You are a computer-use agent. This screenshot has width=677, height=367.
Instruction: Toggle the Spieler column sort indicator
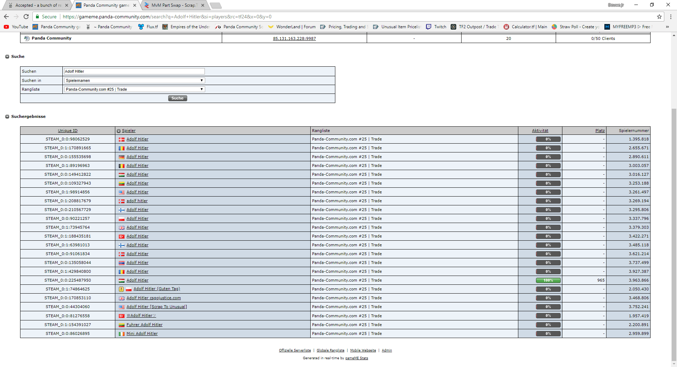[119, 131]
